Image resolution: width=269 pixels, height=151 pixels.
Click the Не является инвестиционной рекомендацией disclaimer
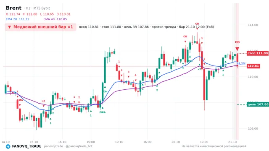click(214, 146)
